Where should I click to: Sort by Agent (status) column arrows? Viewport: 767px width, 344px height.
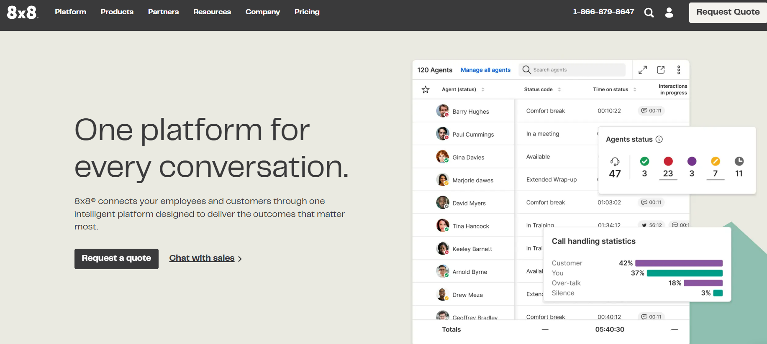[x=483, y=89]
